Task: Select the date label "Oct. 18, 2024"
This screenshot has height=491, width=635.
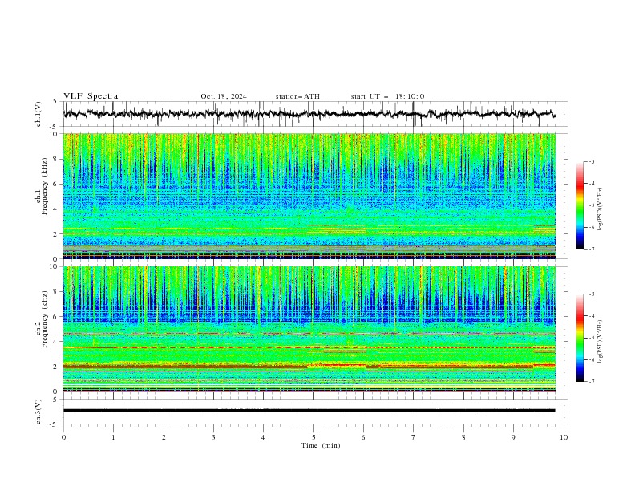Action: 224,96
